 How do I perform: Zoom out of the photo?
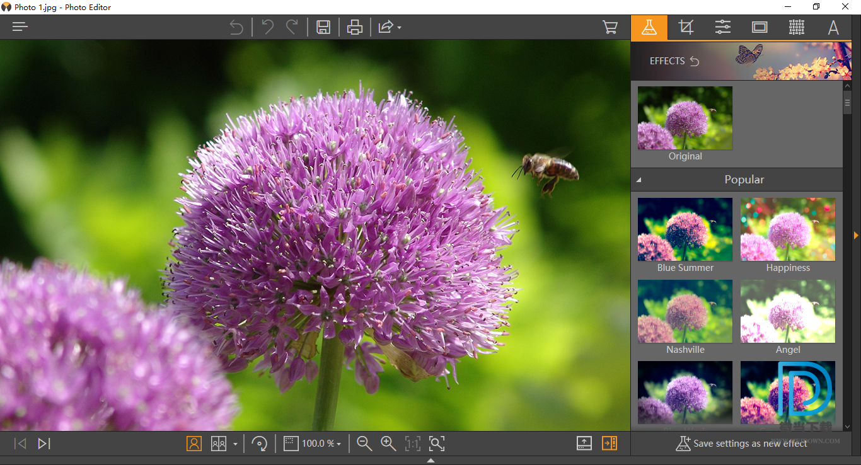(364, 444)
